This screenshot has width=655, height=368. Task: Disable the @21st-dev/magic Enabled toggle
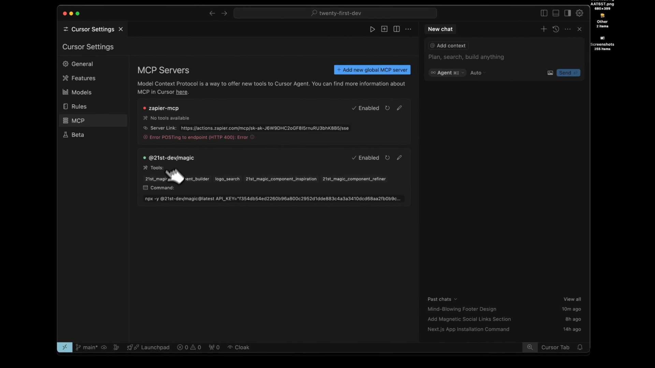click(365, 158)
